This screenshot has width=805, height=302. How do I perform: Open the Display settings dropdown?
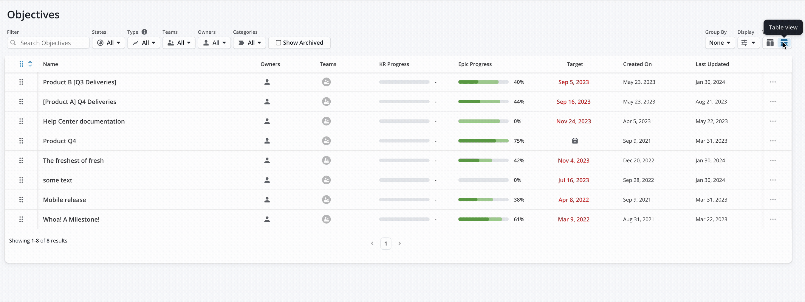748,43
